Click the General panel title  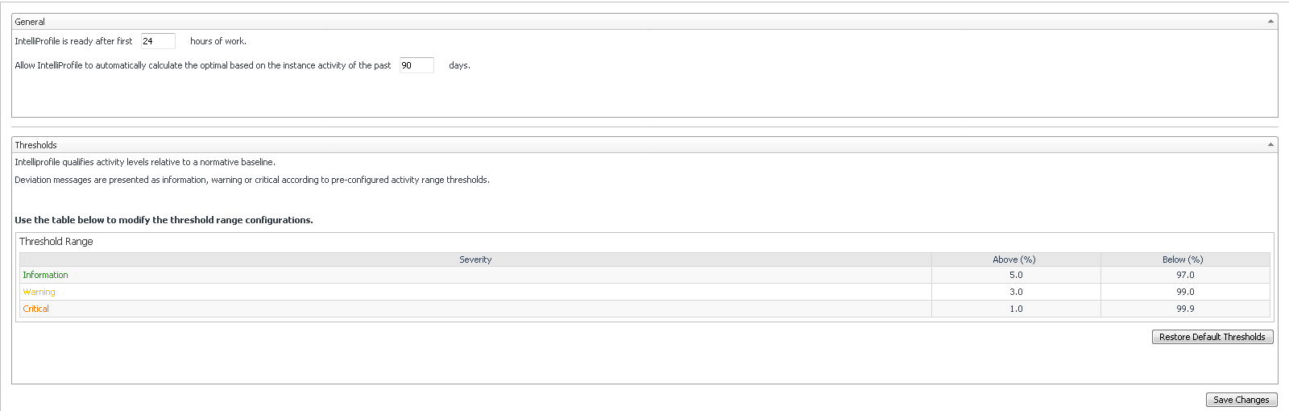click(x=30, y=22)
